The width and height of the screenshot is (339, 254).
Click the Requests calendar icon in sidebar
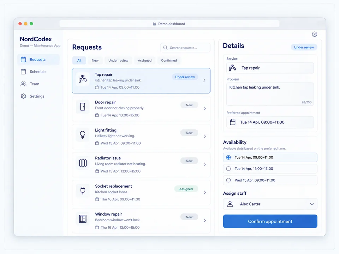[x=23, y=59]
